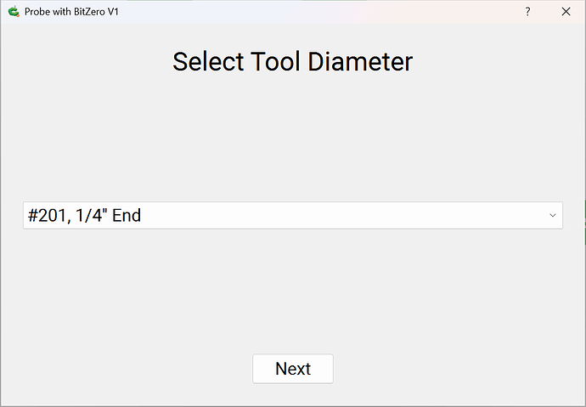The height and width of the screenshot is (407, 586).
Task: Click the green app icon in title bar
Action: coord(13,12)
